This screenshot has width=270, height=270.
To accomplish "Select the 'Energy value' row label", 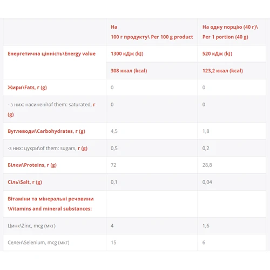I will point(51,53).
